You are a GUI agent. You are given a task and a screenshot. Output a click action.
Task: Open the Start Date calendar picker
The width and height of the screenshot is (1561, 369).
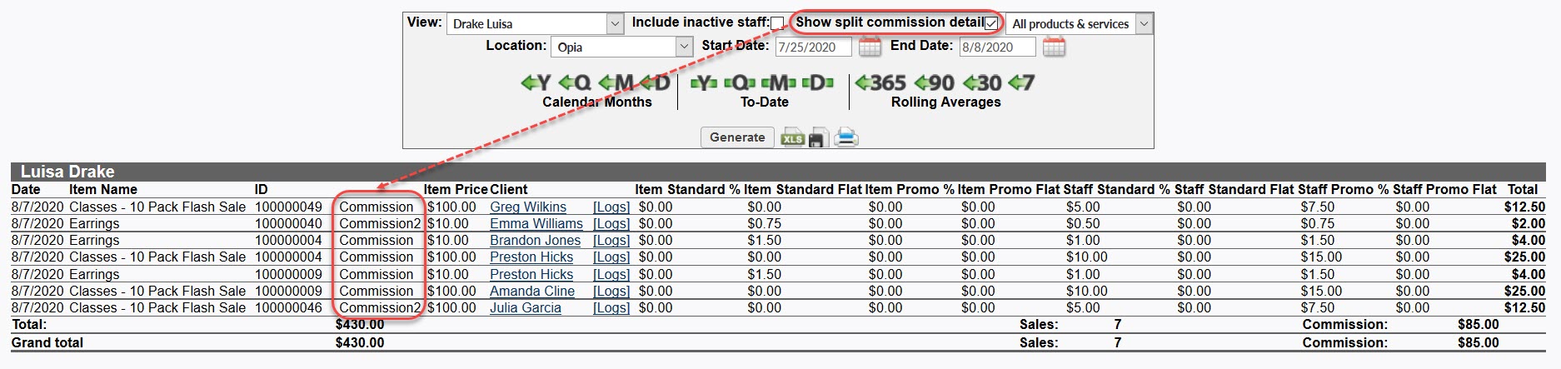(x=870, y=47)
